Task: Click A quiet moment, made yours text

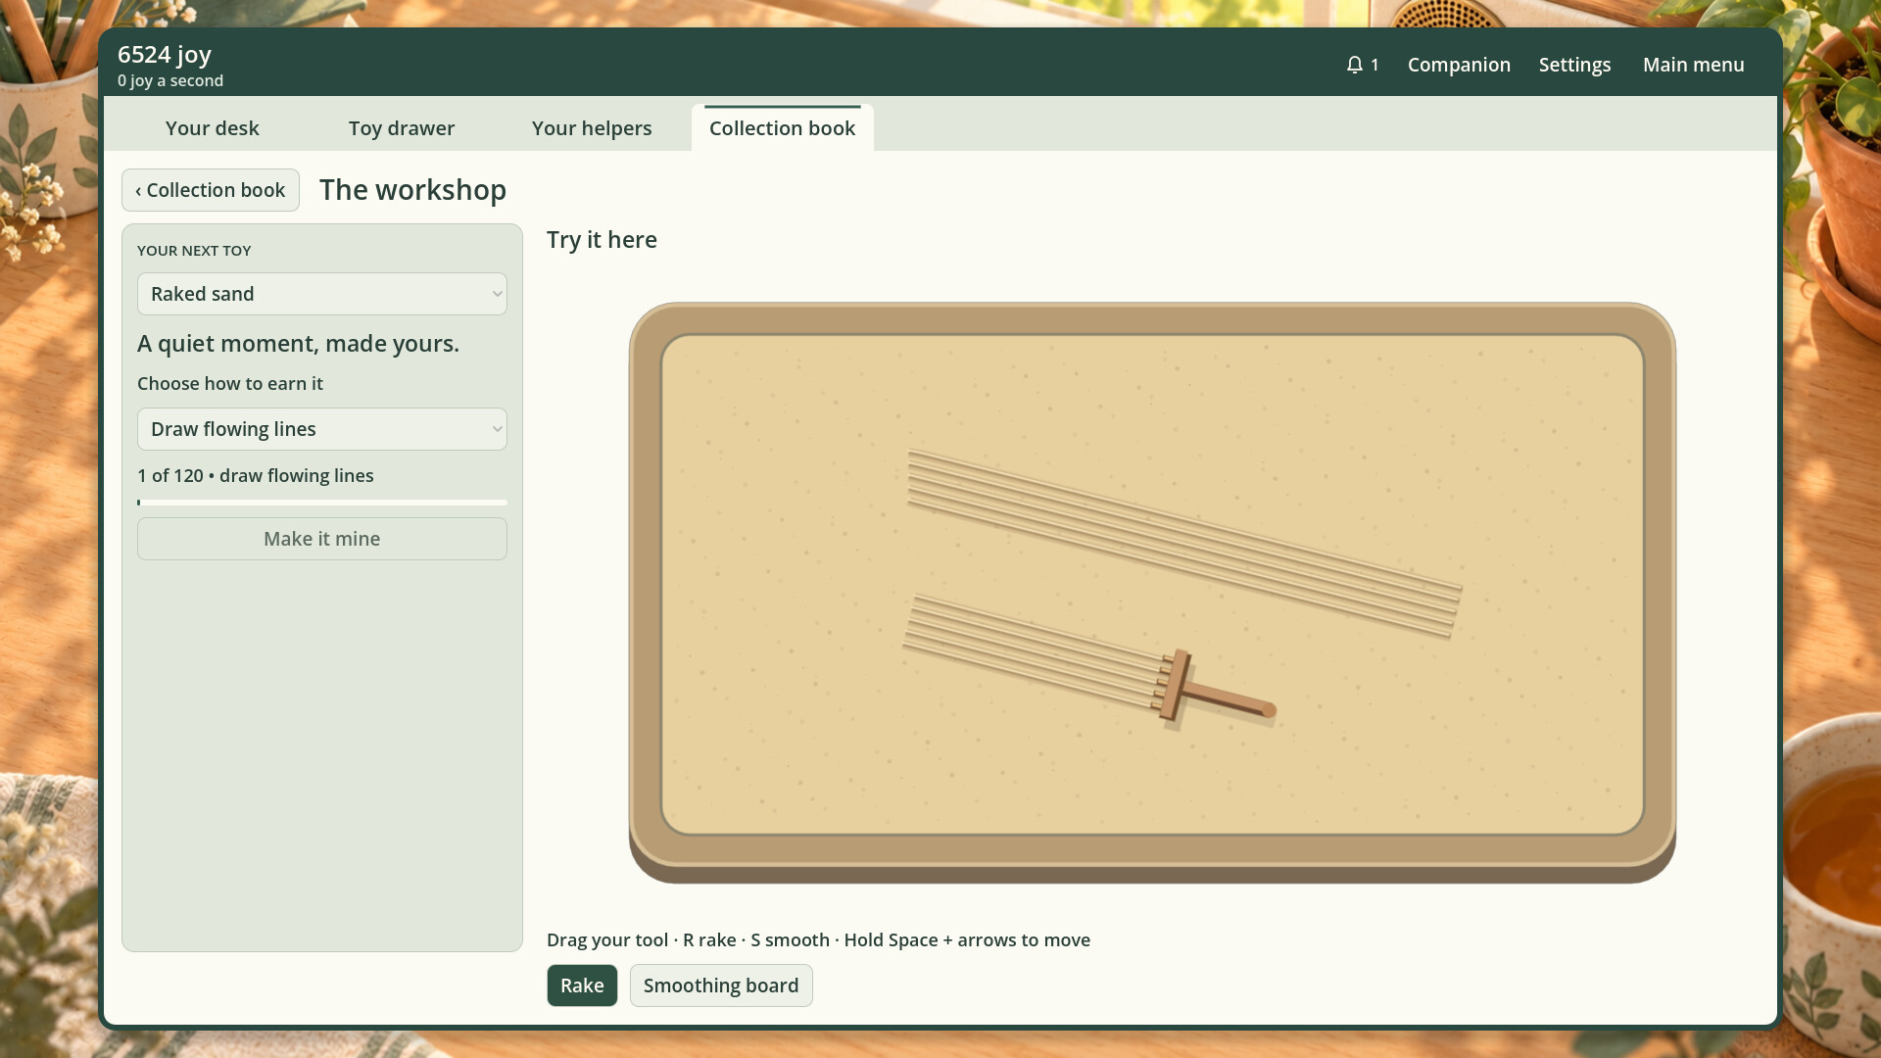Action: click(298, 344)
